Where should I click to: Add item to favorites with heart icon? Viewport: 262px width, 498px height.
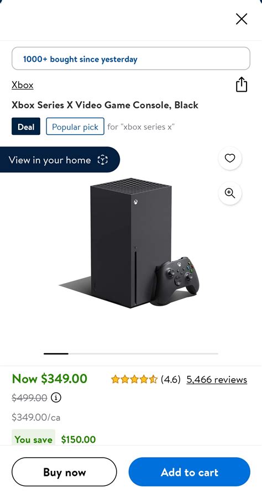229,158
